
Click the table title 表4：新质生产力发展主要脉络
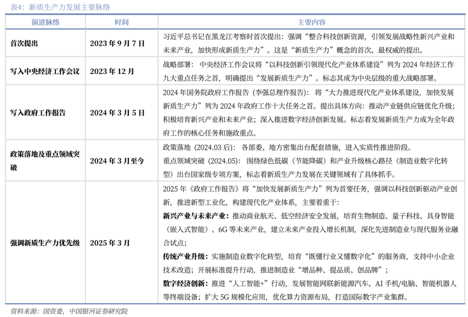pos(60,7)
